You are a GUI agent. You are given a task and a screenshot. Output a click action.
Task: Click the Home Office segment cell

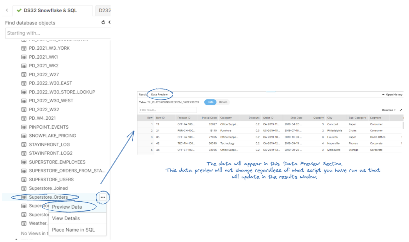click(x=378, y=137)
